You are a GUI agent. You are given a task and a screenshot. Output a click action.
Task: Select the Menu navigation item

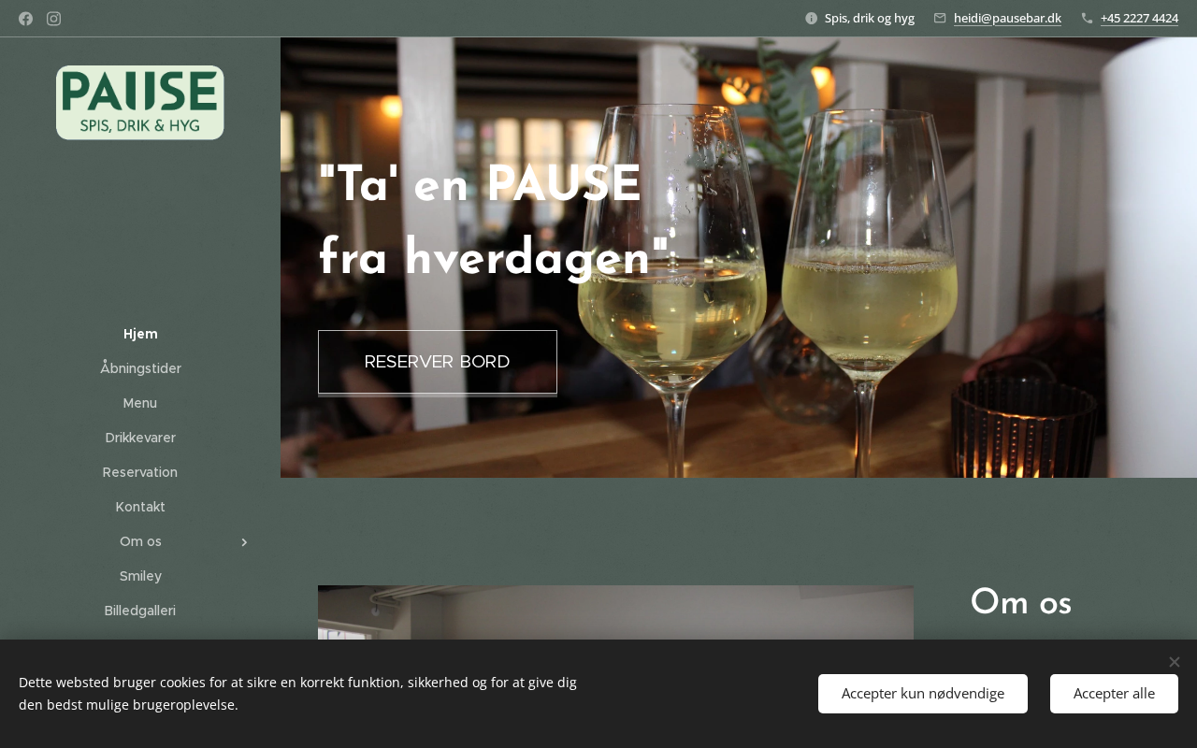(140, 403)
